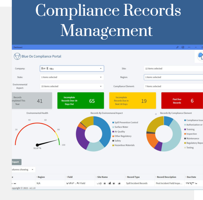
Task: Open the Compliance Element dropdown
Action: (174, 86)
